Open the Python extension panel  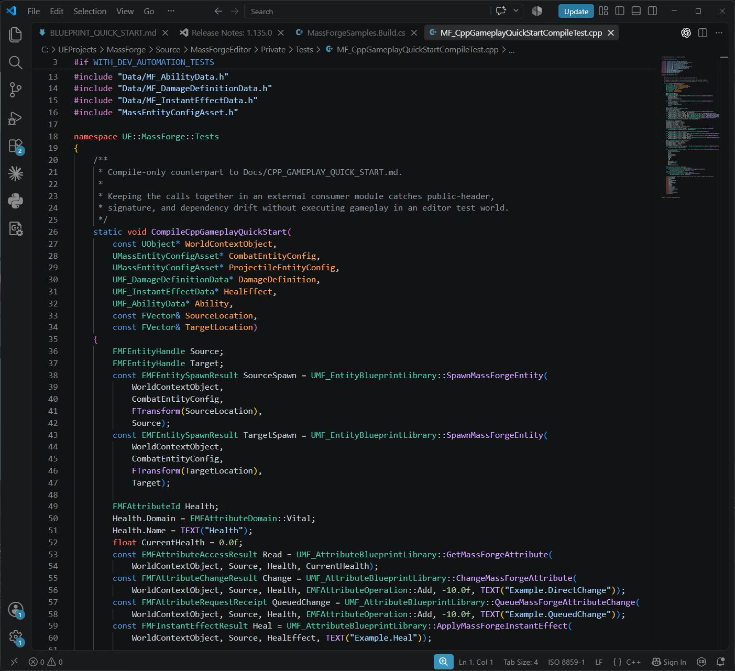point(16,201)
